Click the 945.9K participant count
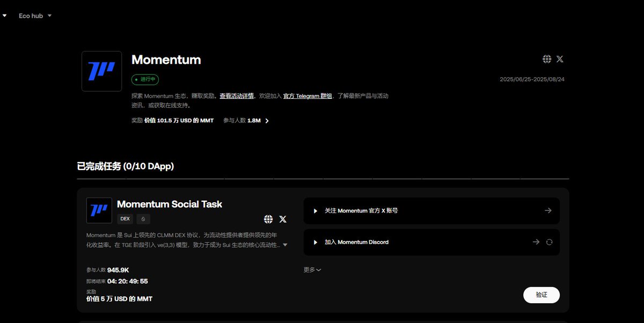644x323 pixels. pyautogui.click(x=118, y=270)
